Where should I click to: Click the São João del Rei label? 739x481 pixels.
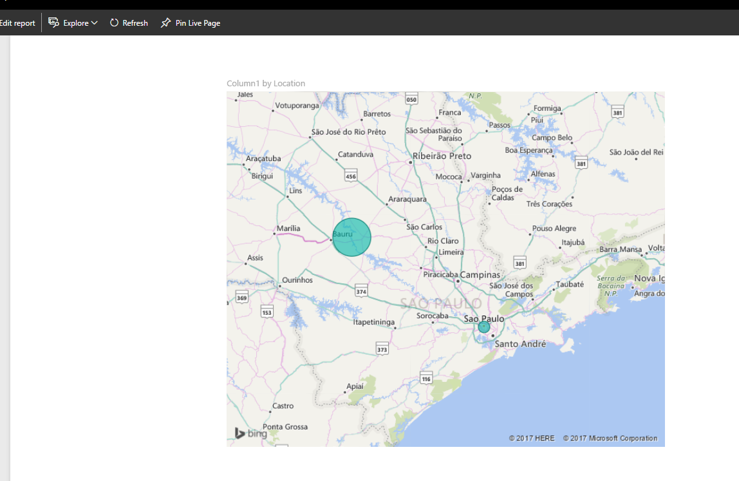(636, 153)
